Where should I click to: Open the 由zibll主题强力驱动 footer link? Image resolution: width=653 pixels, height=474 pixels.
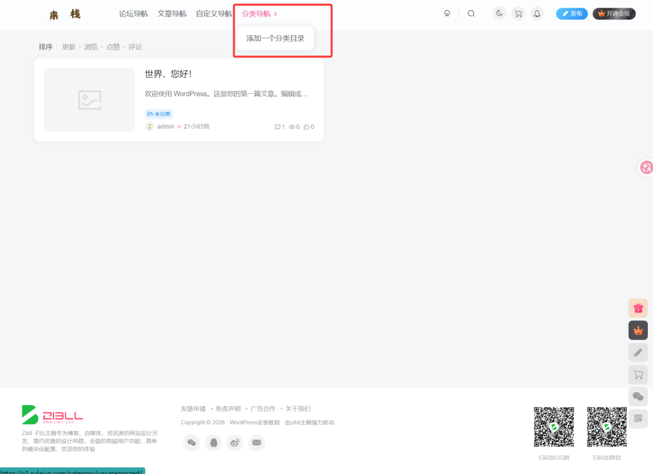[x=309, y=422]
